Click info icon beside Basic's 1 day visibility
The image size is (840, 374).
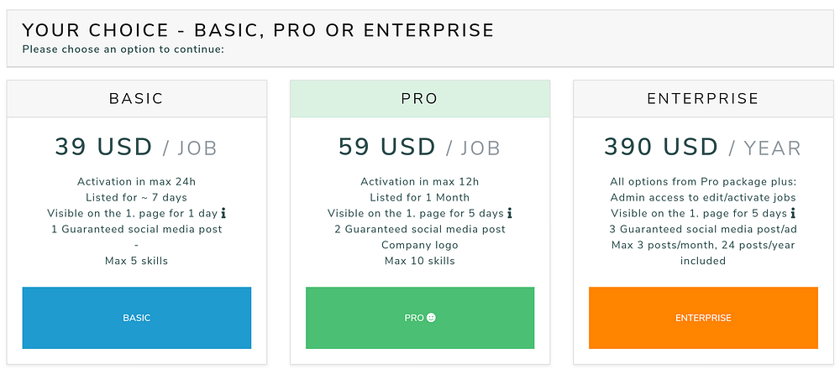click(223, 213)
